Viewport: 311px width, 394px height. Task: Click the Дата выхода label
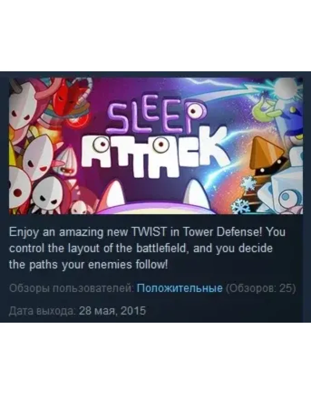pos(43,310)
